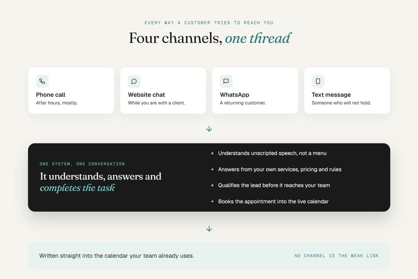Click the phone handset icon
This screenshot has width=418, height=279.
[x=42, y=81]
